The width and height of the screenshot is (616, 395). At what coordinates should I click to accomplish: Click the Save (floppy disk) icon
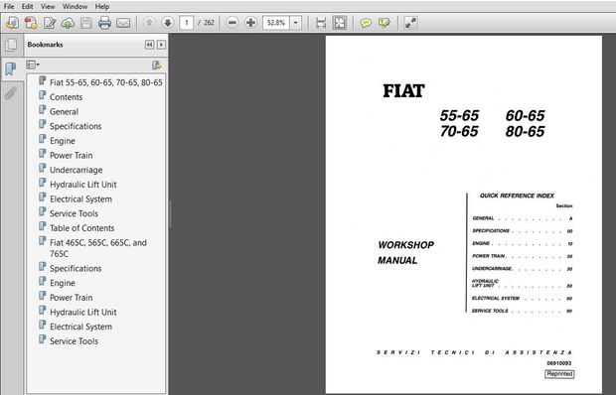coord(86,23)
